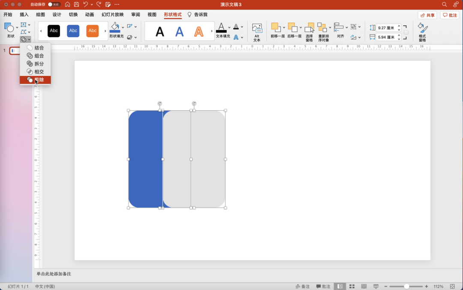463x290 pixels.
Task: Show next shape styles with right chevron
Action: [x=105, y=31]
